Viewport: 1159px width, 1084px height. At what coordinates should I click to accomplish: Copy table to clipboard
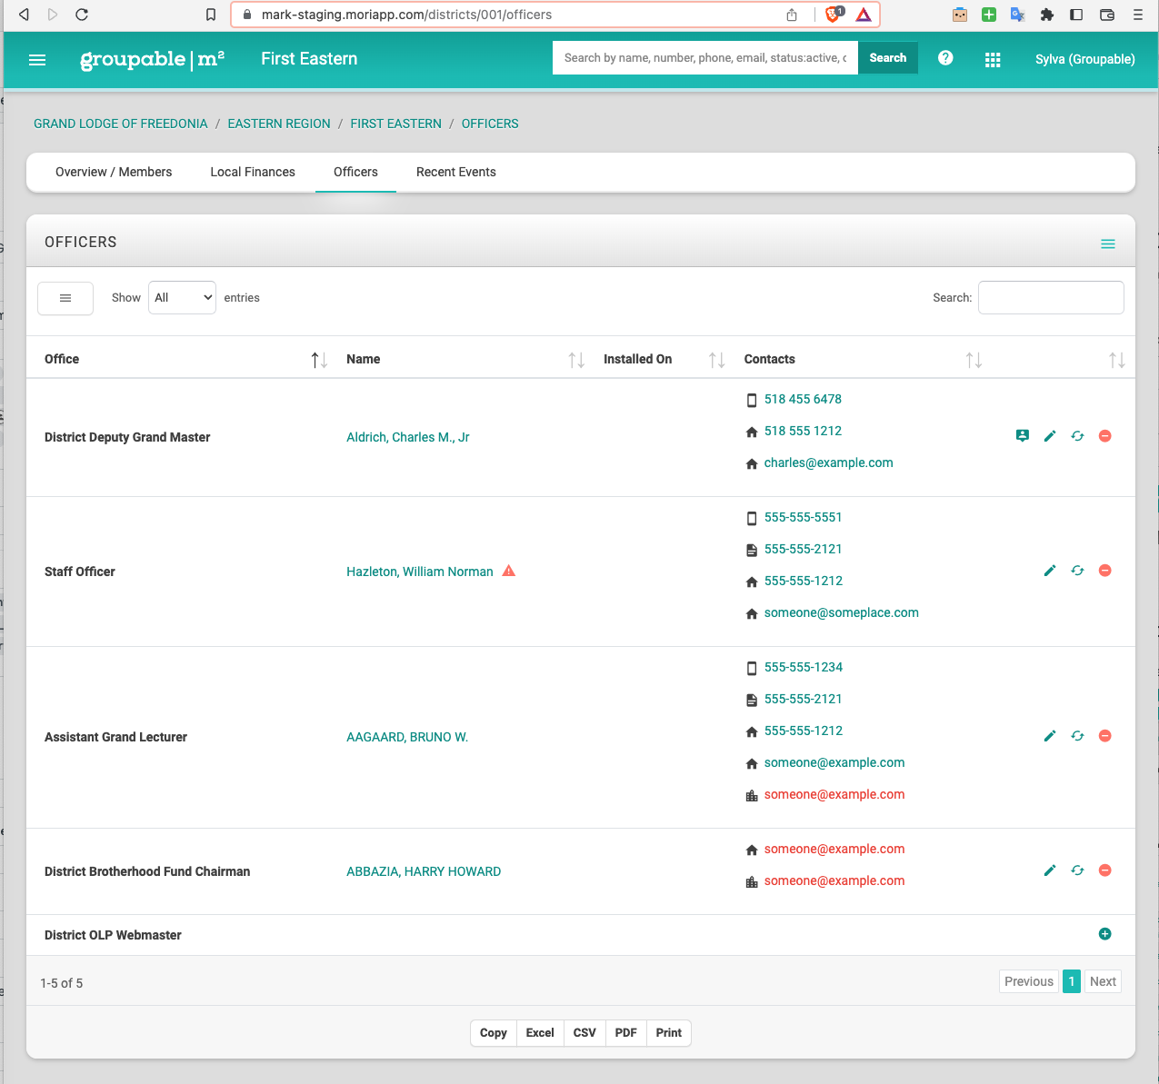[x=494, y=1033]
